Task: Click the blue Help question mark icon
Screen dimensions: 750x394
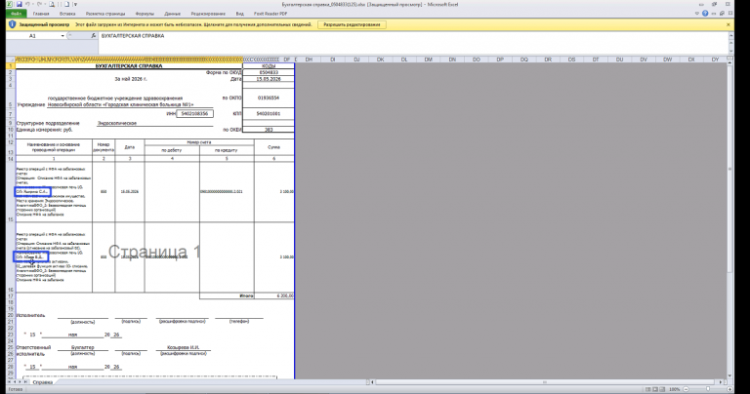Action: pos(705,14)
